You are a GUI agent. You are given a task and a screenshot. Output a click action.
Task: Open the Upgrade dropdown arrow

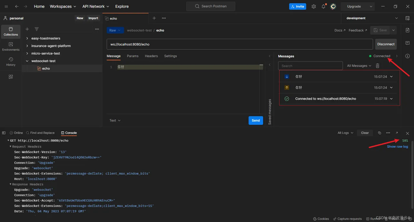[x=371, y=7]
